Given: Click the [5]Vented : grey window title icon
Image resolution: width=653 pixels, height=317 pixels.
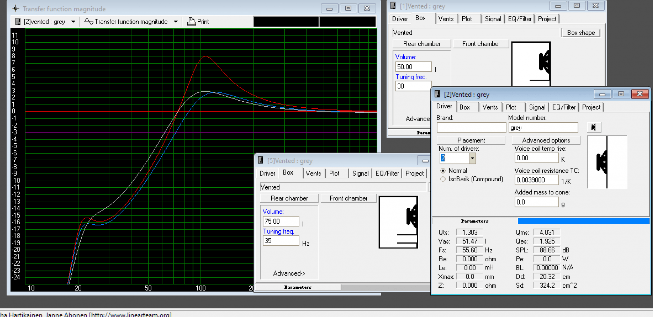Looking at the screenshot, I should [260, 160].
